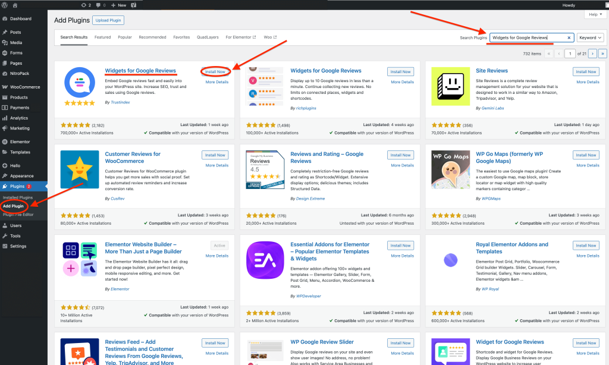Image resolution: width=609 pixels, height=365 pixels.
Task: Install Widgets for Google Reviews by Trustindex
Action: click(x=215, y=72)
